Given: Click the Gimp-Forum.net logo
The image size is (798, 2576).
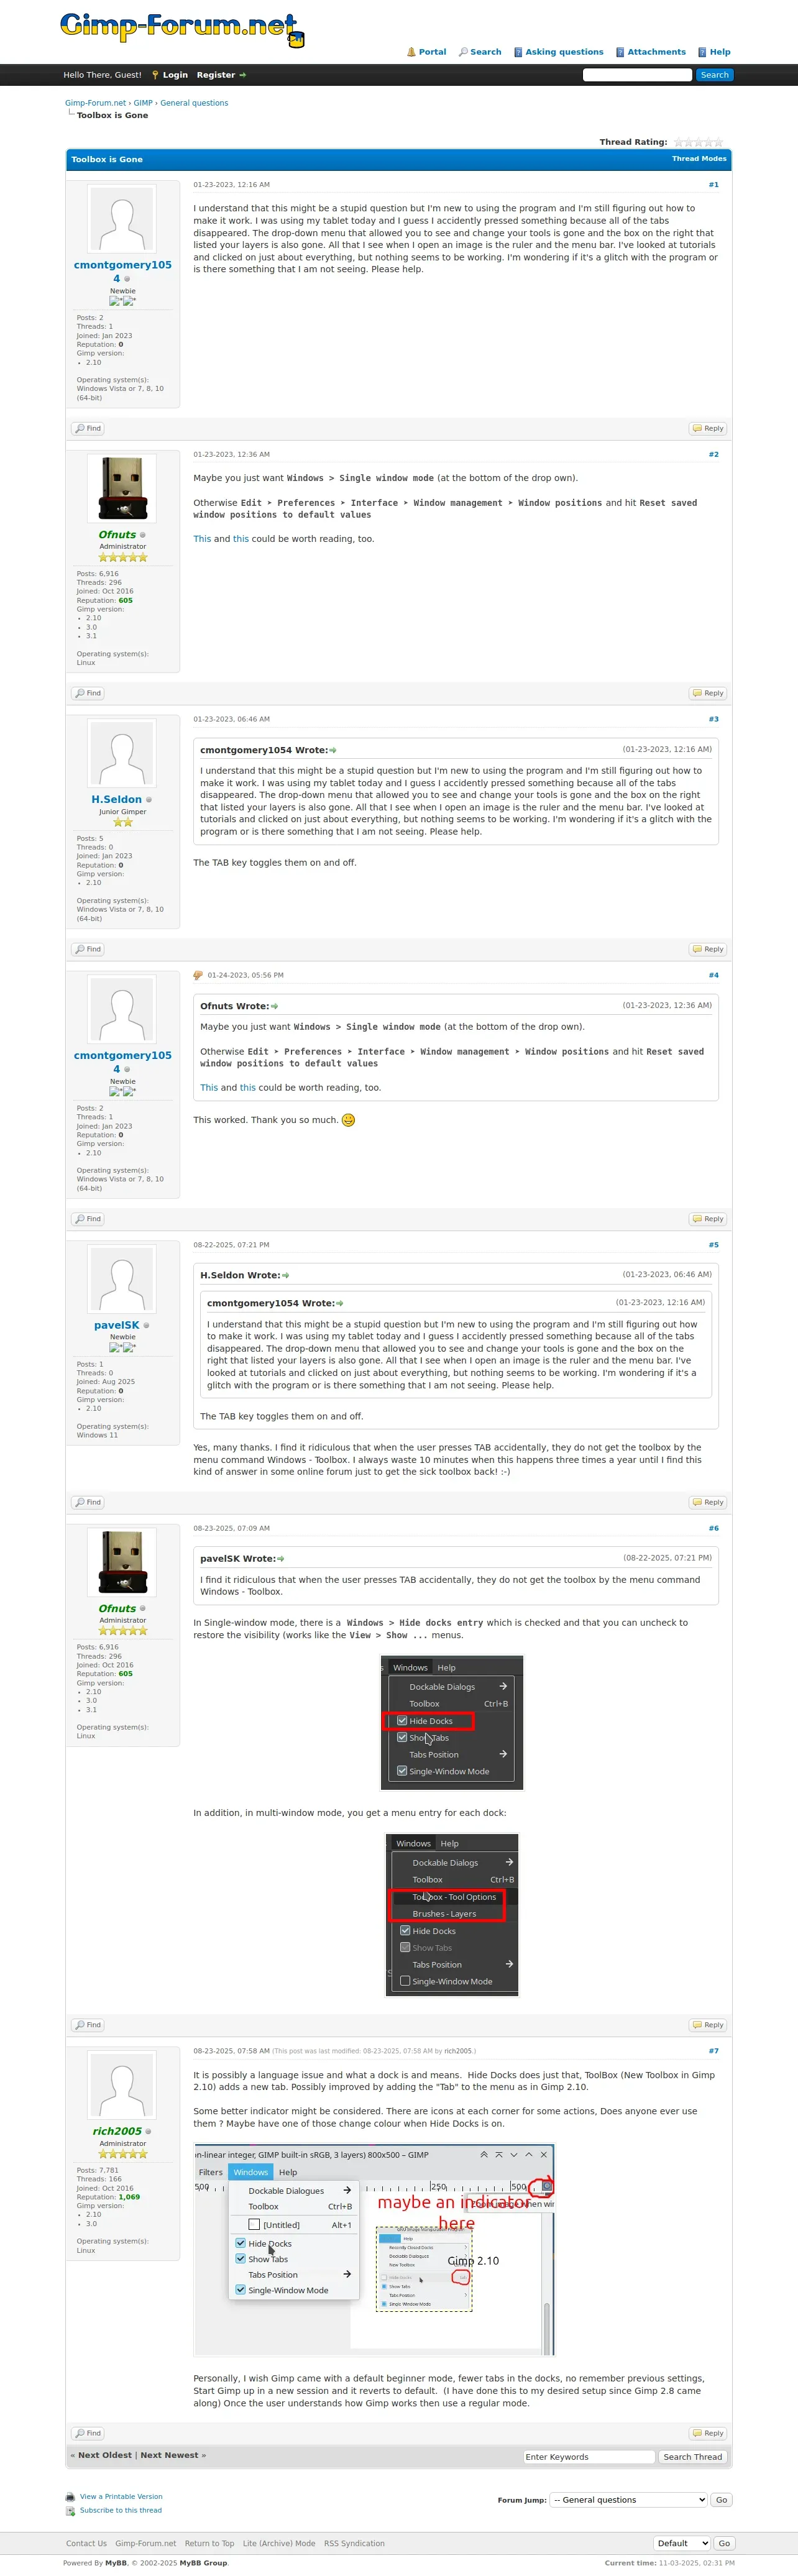Looking at the screenshot, I should tap(182, 29).
